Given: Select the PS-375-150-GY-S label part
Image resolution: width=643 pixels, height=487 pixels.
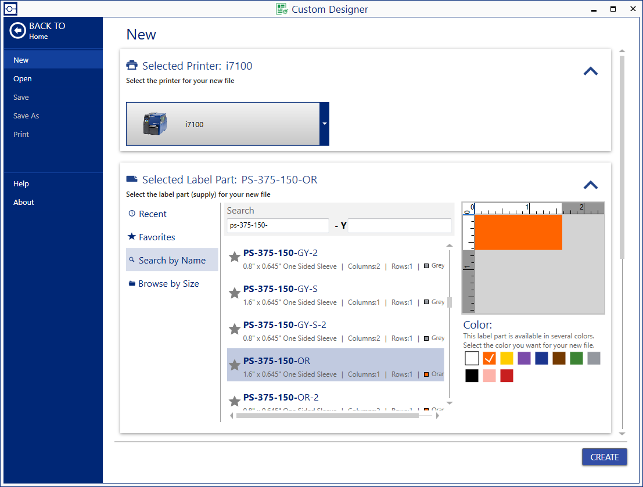Looking at the screenshot, I should tap(336, 295).
